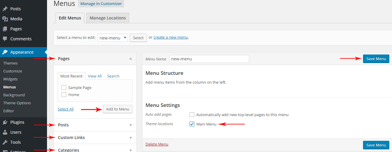Switch to the Manage Locations tab
This screenshot has height=152, width=392.
click(108, 18)
